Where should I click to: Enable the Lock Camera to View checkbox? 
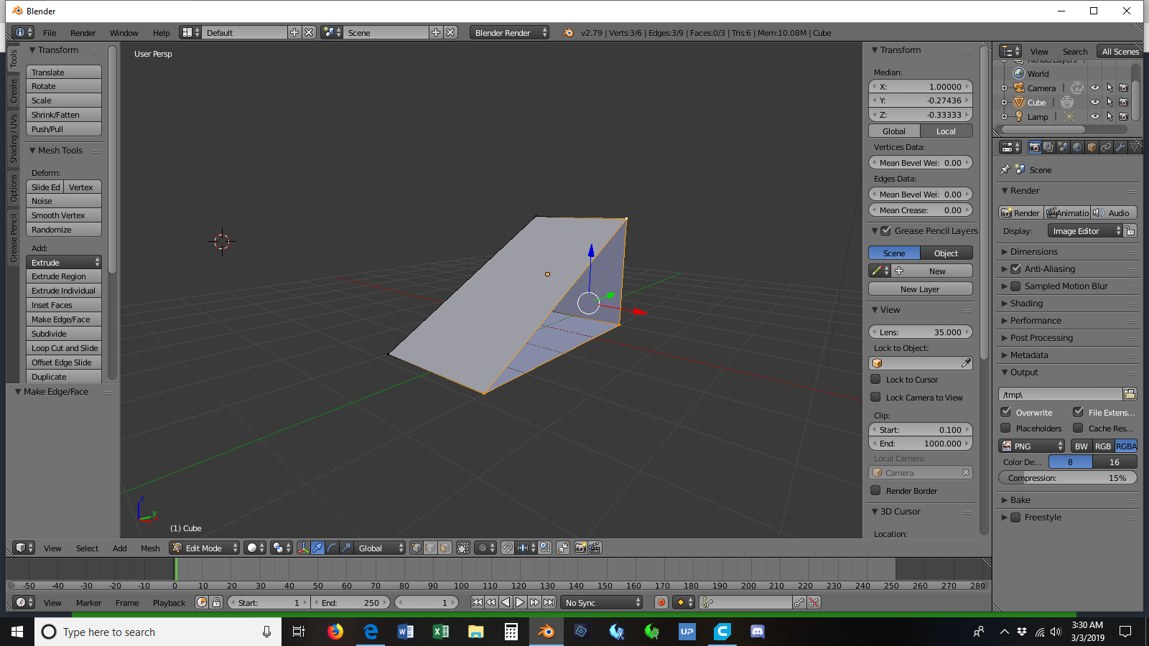[x=875, y=397]
